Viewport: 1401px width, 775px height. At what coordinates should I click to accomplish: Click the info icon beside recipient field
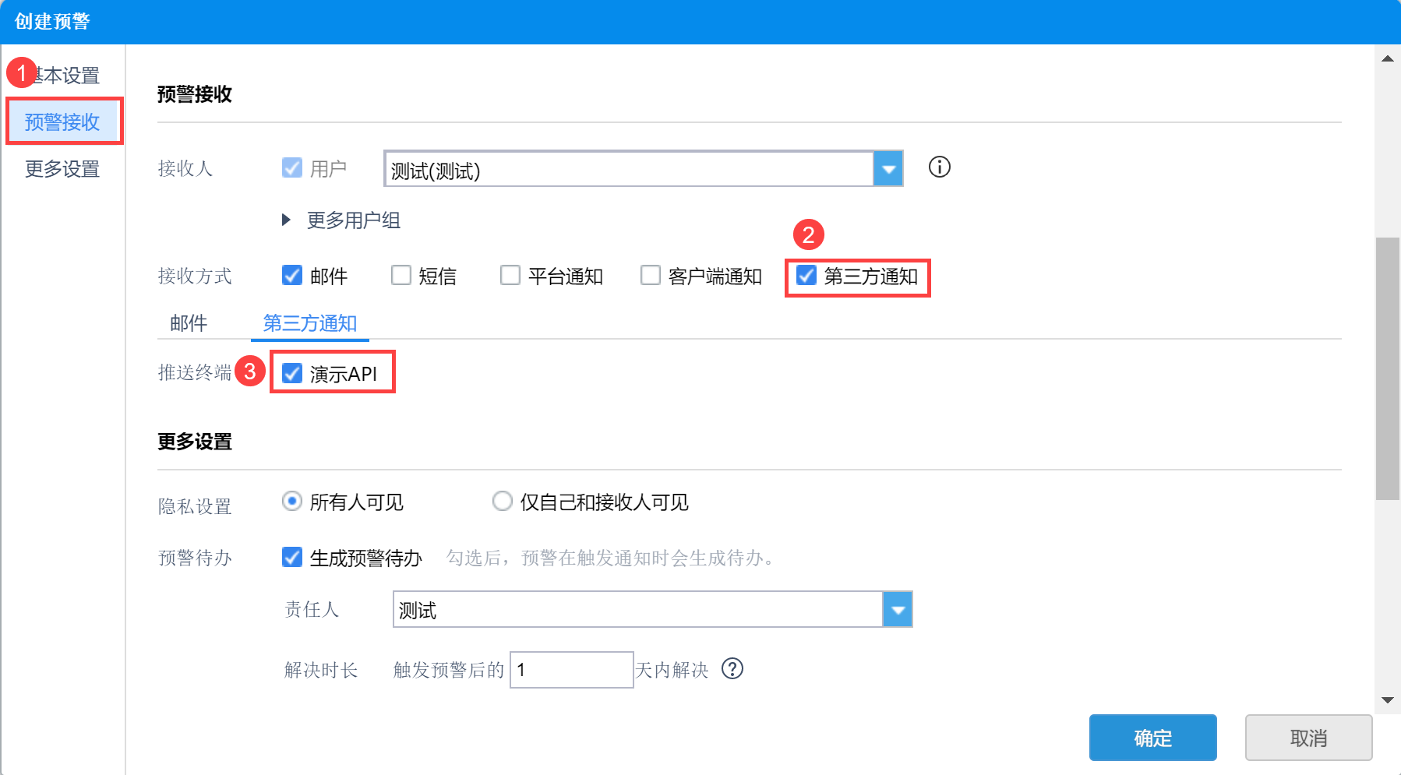[x=940, y=167]
